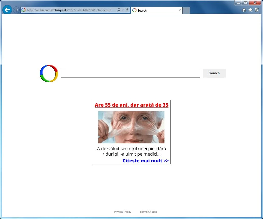
Task: Click the magnifier search icon in the address bar
Action: tap(118, 10)
